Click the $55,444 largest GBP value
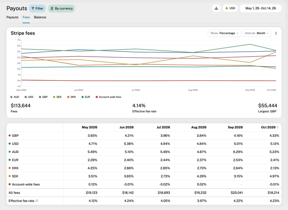Image resolution: width=288 pixels, height=210 pixels. [268, 106]
